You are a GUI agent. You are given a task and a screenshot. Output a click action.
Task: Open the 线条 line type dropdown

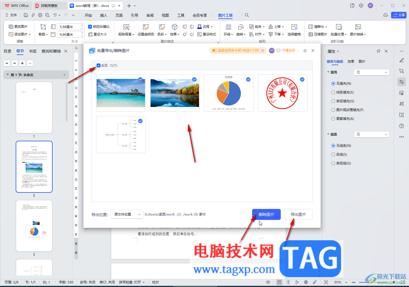click(x=372, y=134)
